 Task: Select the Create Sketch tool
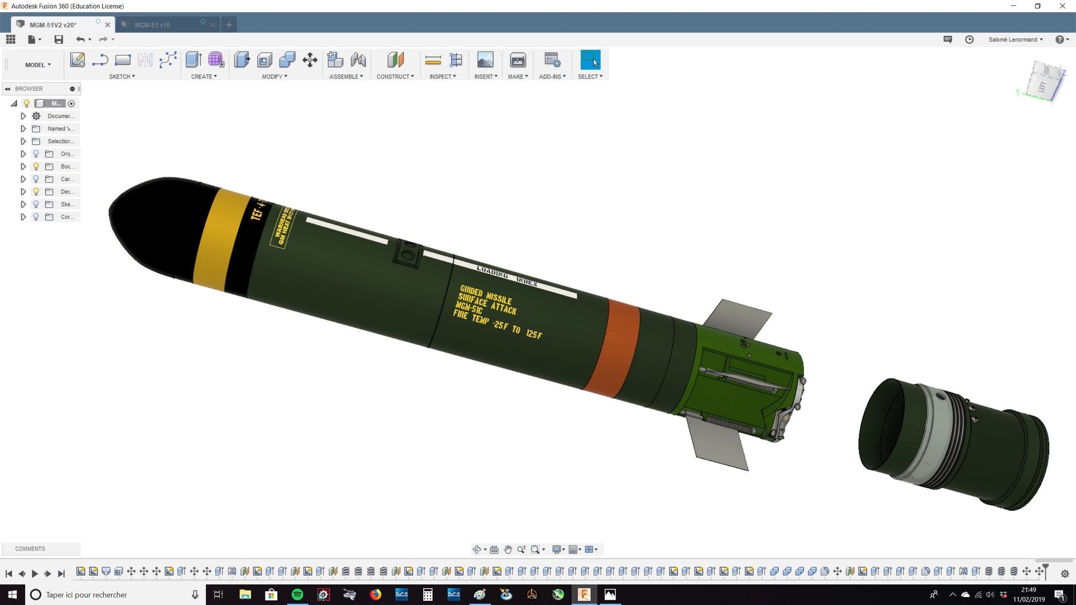(x=78, y=60)
